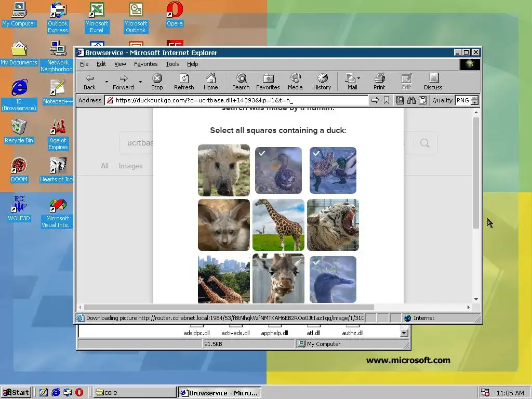
Task: Open the Help menu
Action: coord(192,64)
